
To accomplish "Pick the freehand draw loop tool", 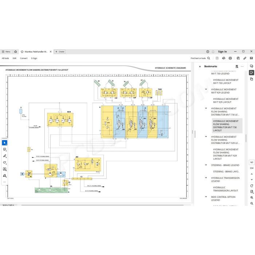I will click(4, 162).
